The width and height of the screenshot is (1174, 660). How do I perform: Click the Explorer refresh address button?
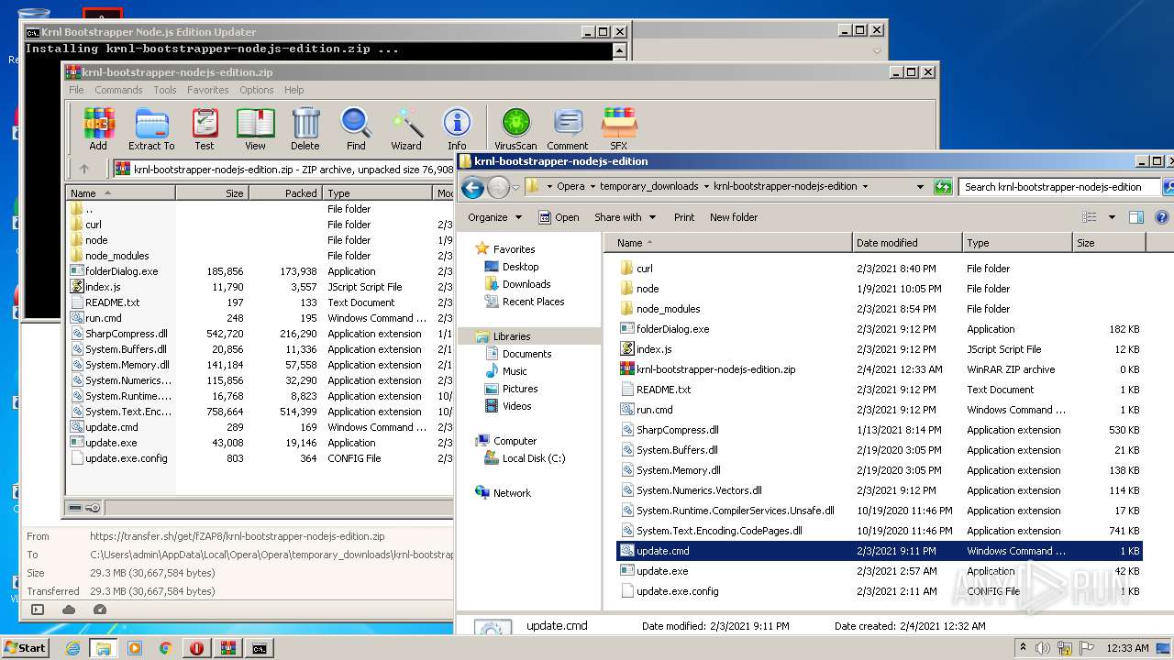tap(943, 187)
